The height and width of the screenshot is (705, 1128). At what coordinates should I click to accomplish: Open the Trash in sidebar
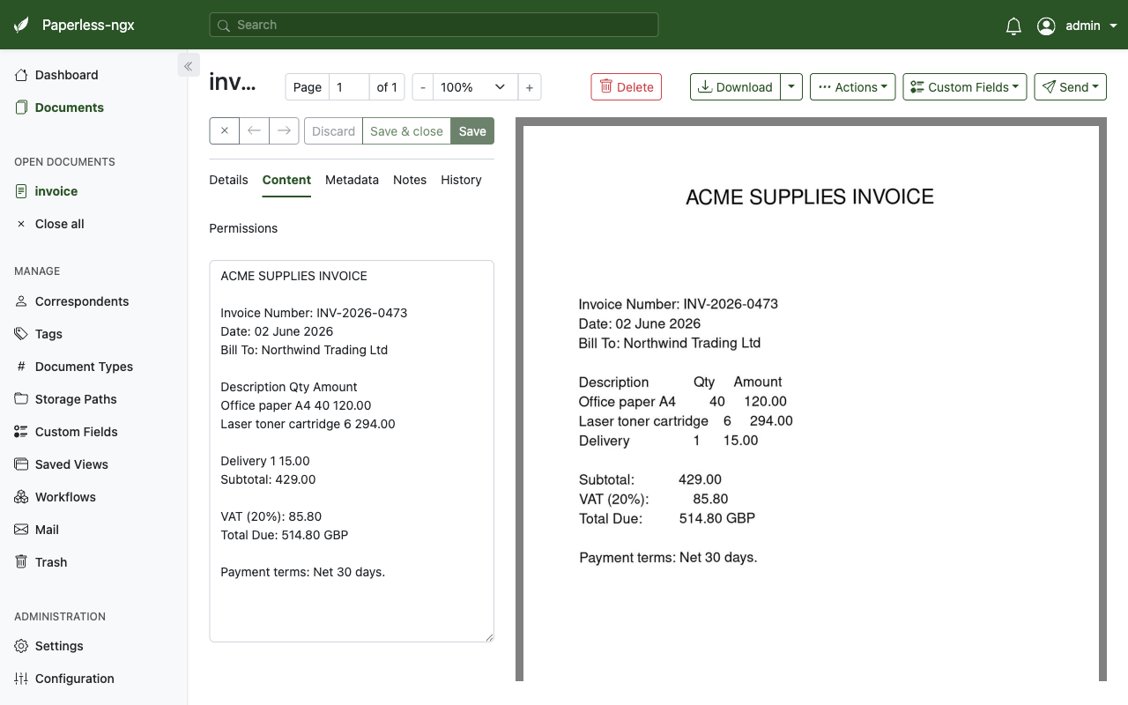coord(51,562)
